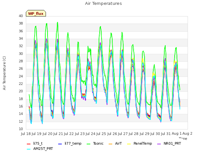Click the Jul 27 x-axis tick label
207x155 pixels.
[x=123, y=134]
